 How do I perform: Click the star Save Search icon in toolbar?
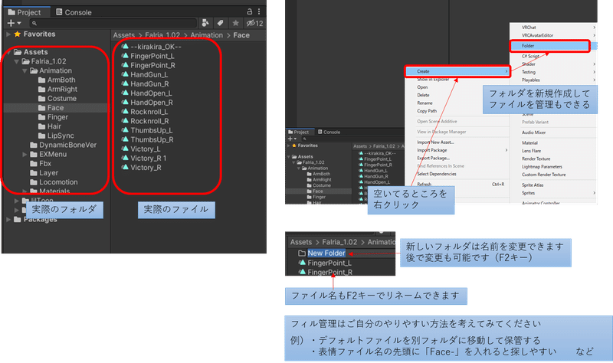pos(235,23)
